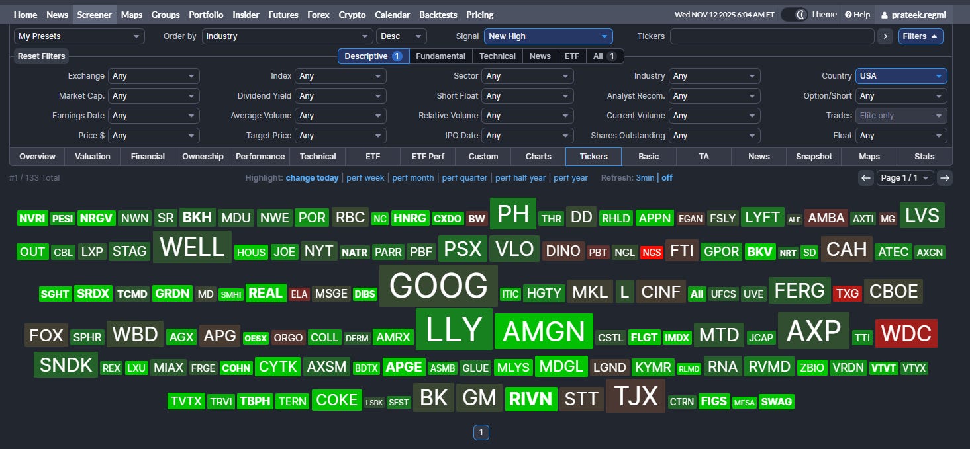
Task: Open the MDGL ticker tile
Action: (561, 366)
